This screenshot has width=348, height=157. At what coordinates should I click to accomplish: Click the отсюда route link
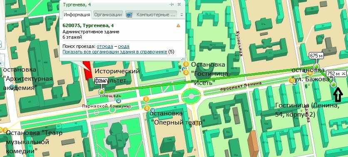point(105,46)
